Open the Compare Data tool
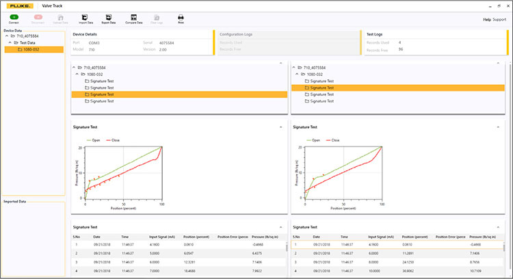The image size is (513, 279). [134, 17]
